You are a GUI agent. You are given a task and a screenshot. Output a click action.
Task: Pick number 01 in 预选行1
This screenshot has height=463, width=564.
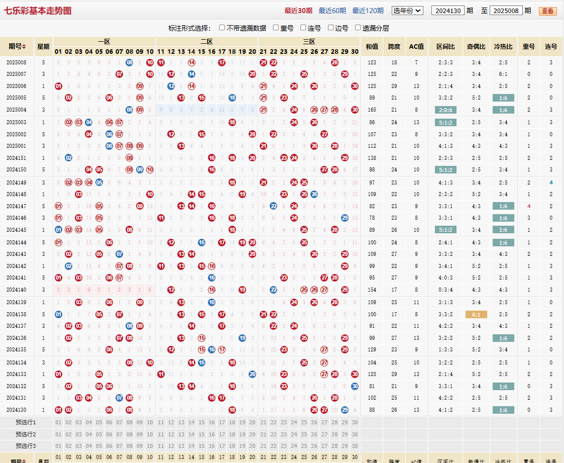[58, 423]
